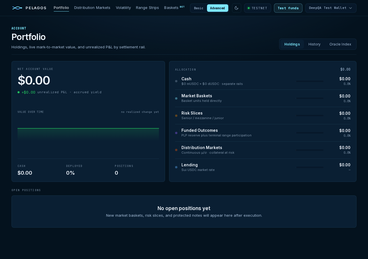Click the Deployed 0% stat
Image resolution: width=368 pixels, height=259 pixels.
(x=70, y=173)
